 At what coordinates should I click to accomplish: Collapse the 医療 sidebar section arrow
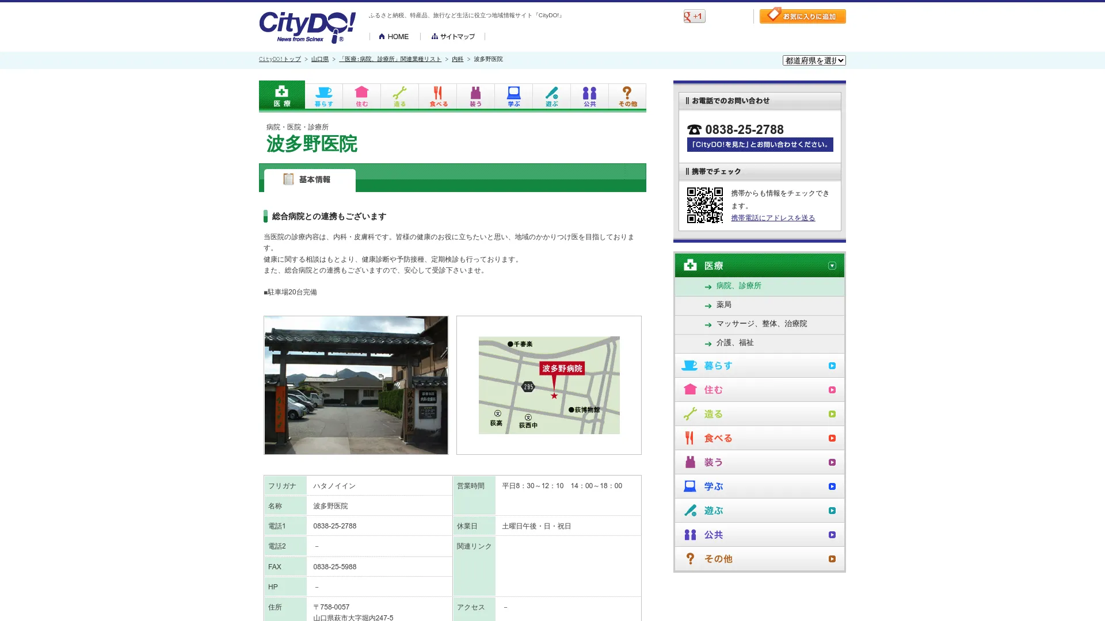(x=832, y=266)
